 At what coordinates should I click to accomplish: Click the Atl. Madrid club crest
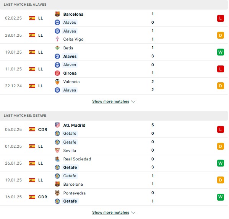(57, 125)
